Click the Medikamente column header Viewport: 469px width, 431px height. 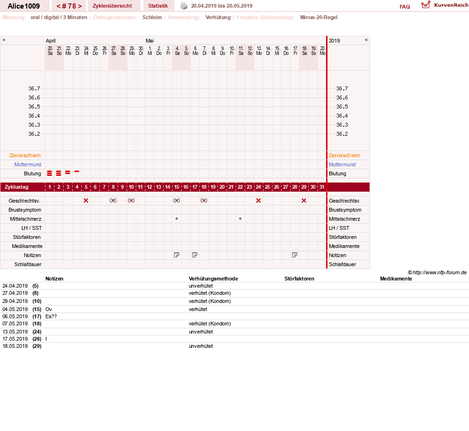tap(396, 279)
